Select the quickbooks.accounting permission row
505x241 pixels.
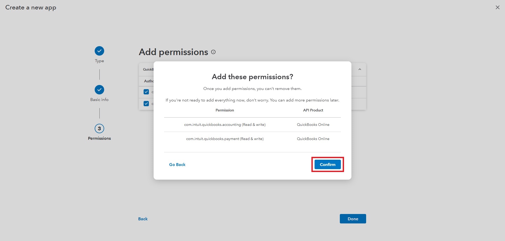point(225,125)
